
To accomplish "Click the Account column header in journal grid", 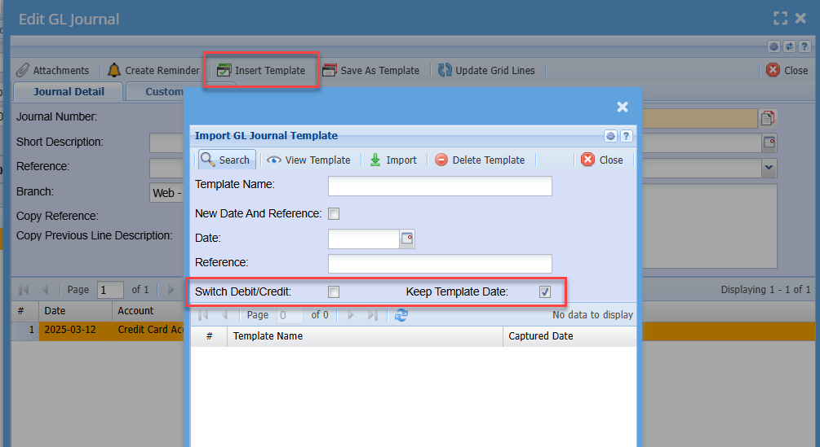I will (148, 311).
